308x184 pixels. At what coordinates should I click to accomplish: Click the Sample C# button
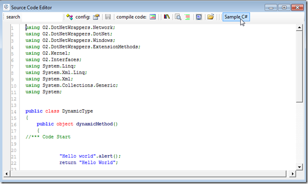click(x=236, y=17)
